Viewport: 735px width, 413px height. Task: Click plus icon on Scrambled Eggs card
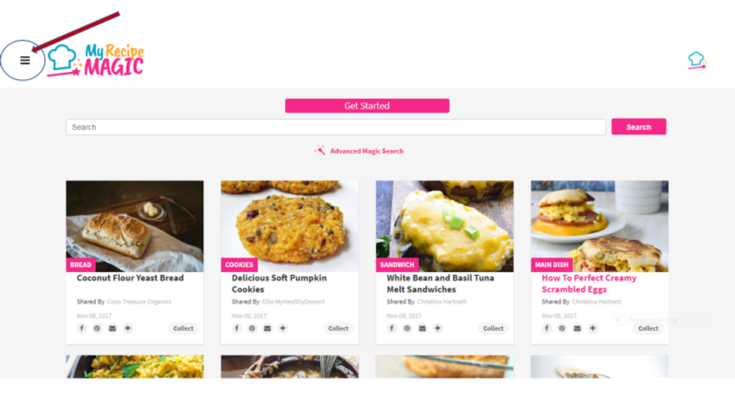592,328
